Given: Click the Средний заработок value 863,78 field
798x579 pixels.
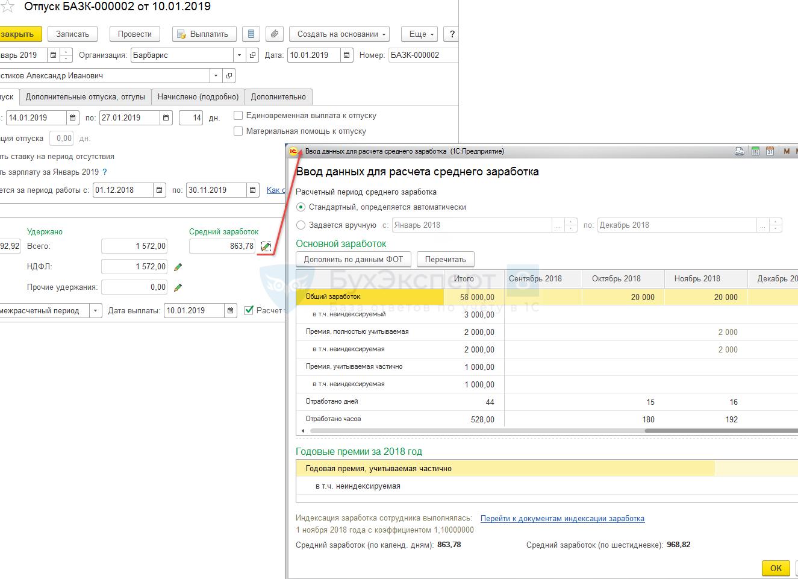Looking at the screenshot, I should click(x=222, y=246).
